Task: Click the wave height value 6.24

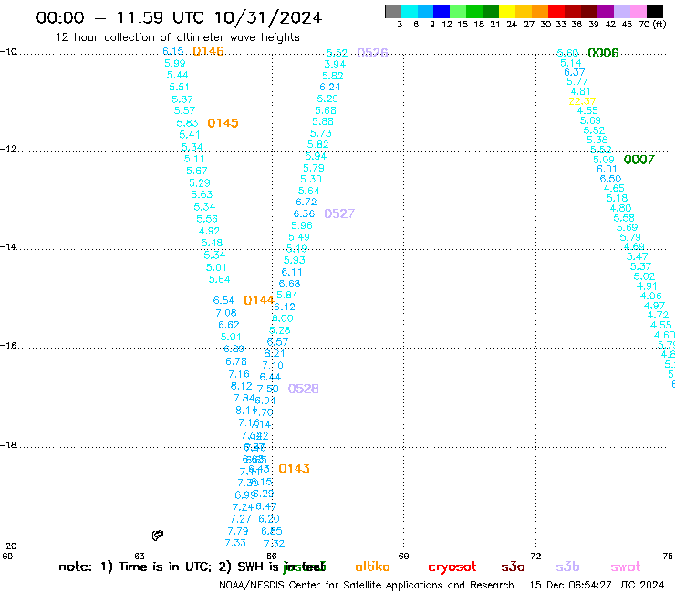Action: point(330,87)
